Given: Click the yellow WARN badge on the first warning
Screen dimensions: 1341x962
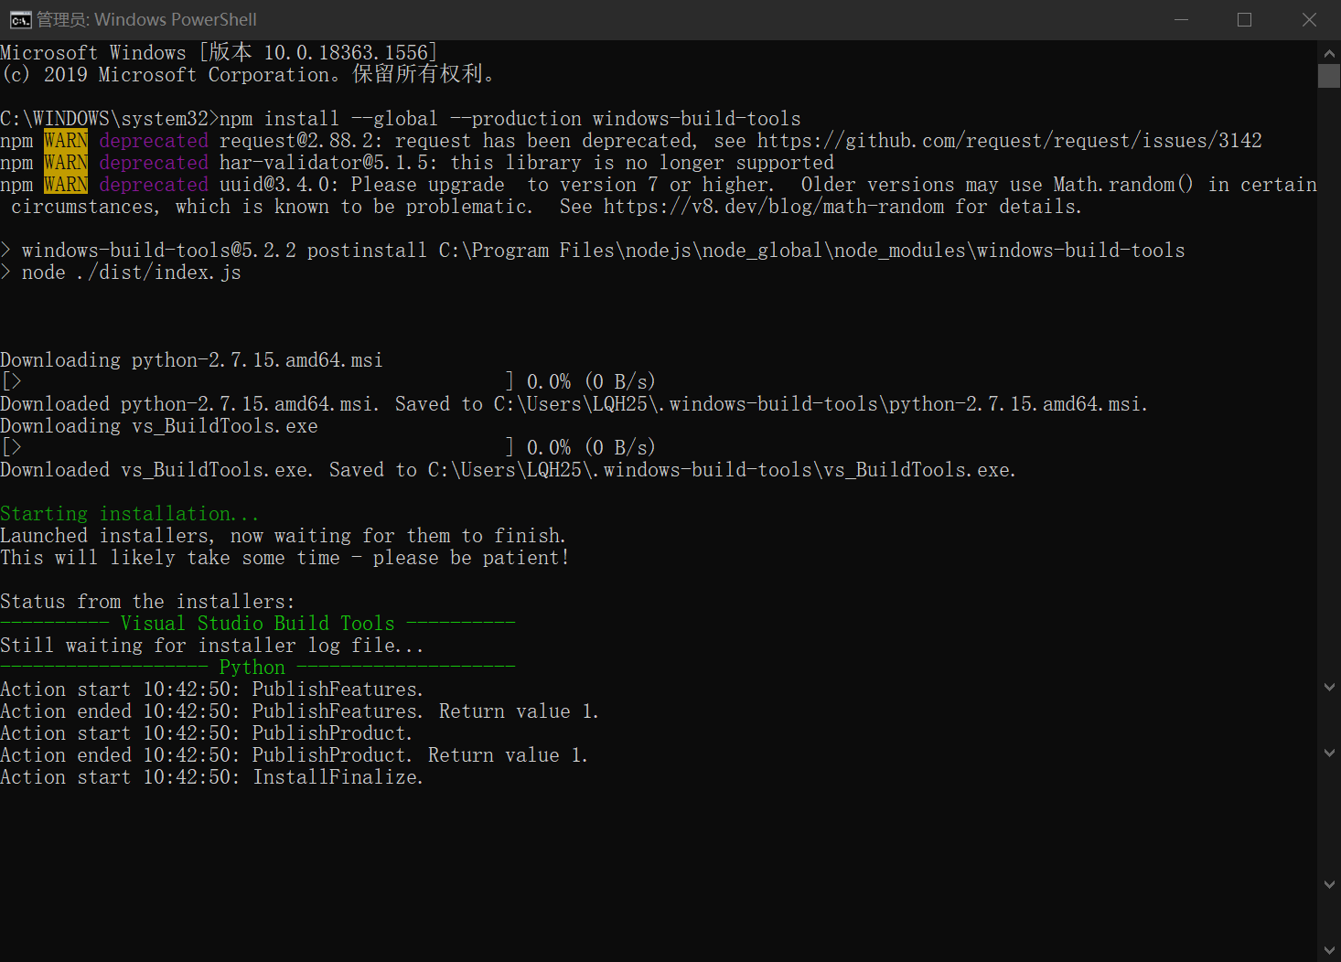Looking at the screenshot, I should click(x=65, y=140).
